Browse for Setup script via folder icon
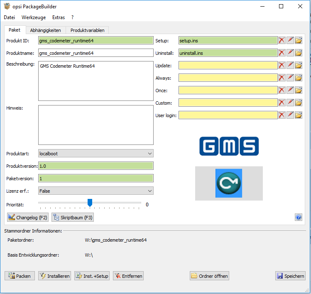This screenshot has width=311, height=294. [x=299, y=40]
